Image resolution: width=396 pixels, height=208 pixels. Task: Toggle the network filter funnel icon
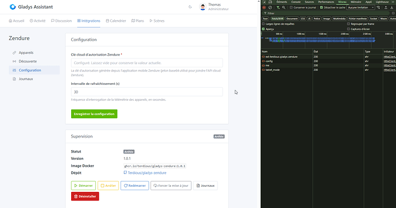pyautogui.click(x=278, y=7)
